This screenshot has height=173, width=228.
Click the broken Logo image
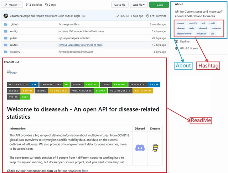(x=12, y=72)
